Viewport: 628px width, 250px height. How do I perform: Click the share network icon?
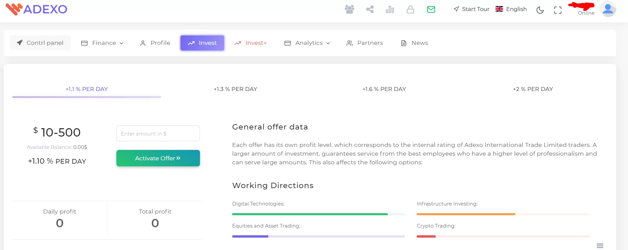[370, 9]
